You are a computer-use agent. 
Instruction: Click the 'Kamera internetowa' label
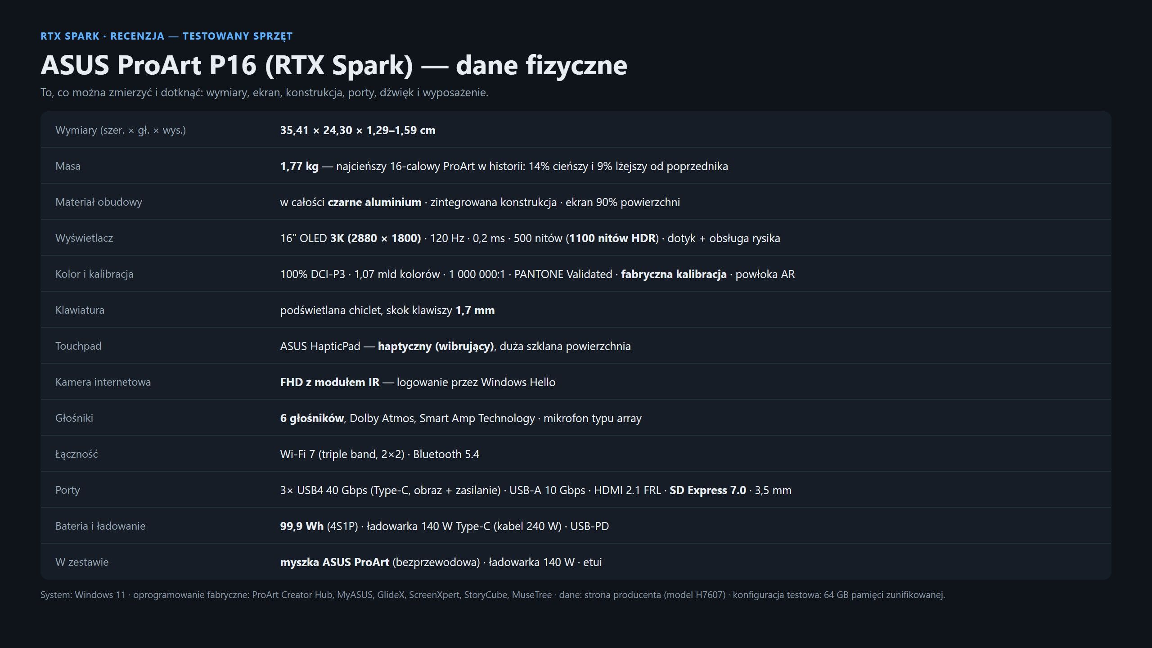[103, 382]
